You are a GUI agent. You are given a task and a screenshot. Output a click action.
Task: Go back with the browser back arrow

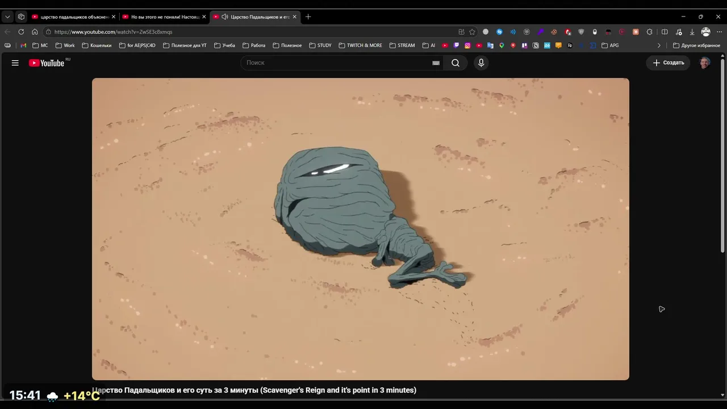point(7,32)
